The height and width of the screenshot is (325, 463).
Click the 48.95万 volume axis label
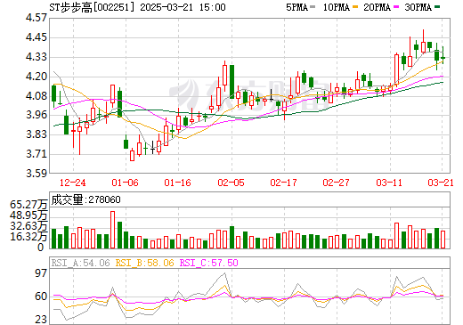[x=28, y=215]
